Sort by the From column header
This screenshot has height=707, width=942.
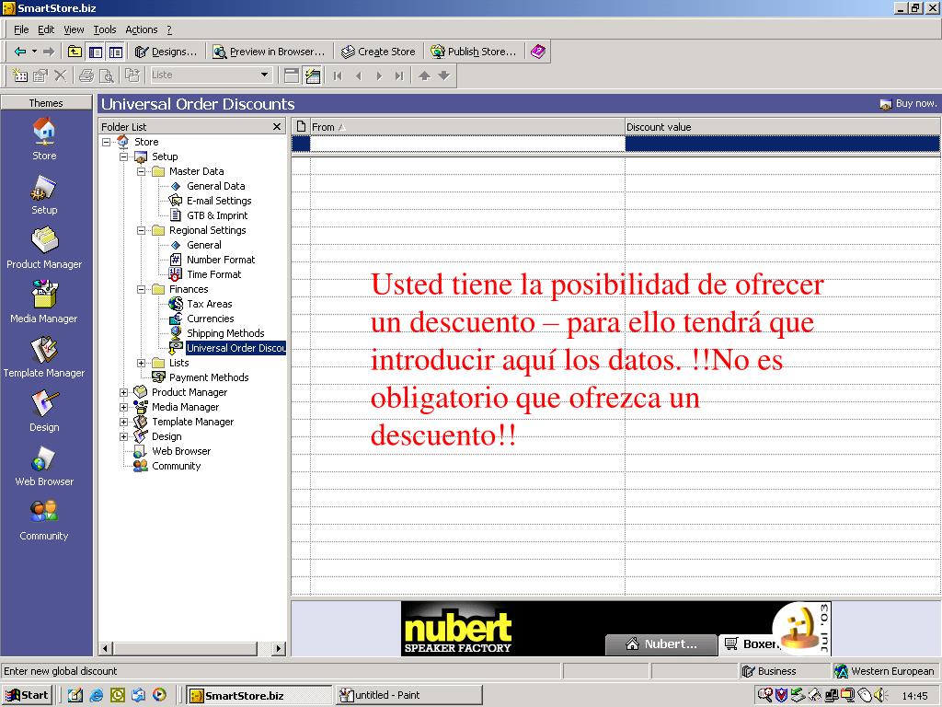pyautogui.click(x=466, y=127)
